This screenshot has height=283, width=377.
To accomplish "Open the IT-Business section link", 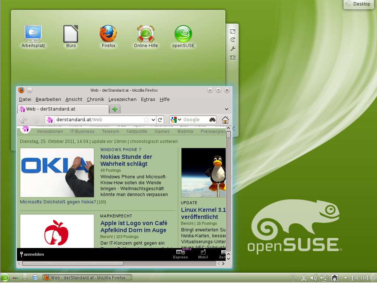I will [x=82, y=132].
